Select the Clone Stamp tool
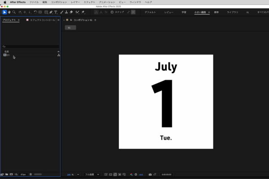 tap(66, 12)
